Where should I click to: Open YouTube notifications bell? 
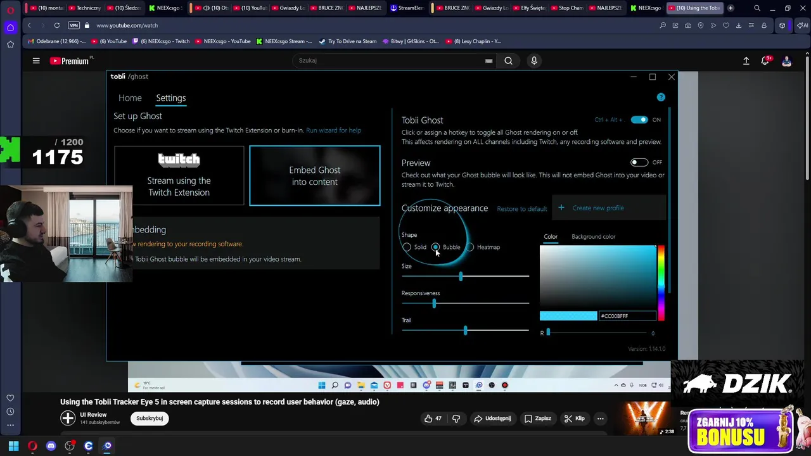pyautogui.click(x=766, y=61)
